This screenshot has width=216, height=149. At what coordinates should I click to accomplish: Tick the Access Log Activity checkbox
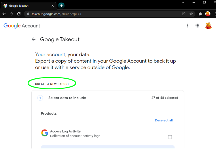point(170,137)
